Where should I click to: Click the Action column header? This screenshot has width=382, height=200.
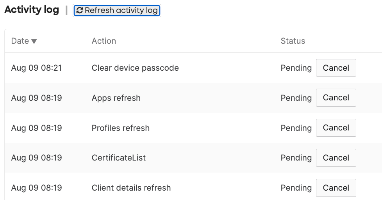(x=104, y=41)
